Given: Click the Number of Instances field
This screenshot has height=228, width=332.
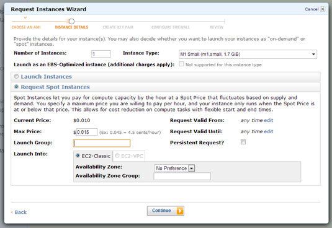Looking at the screenshot, I should click(101, 54).
